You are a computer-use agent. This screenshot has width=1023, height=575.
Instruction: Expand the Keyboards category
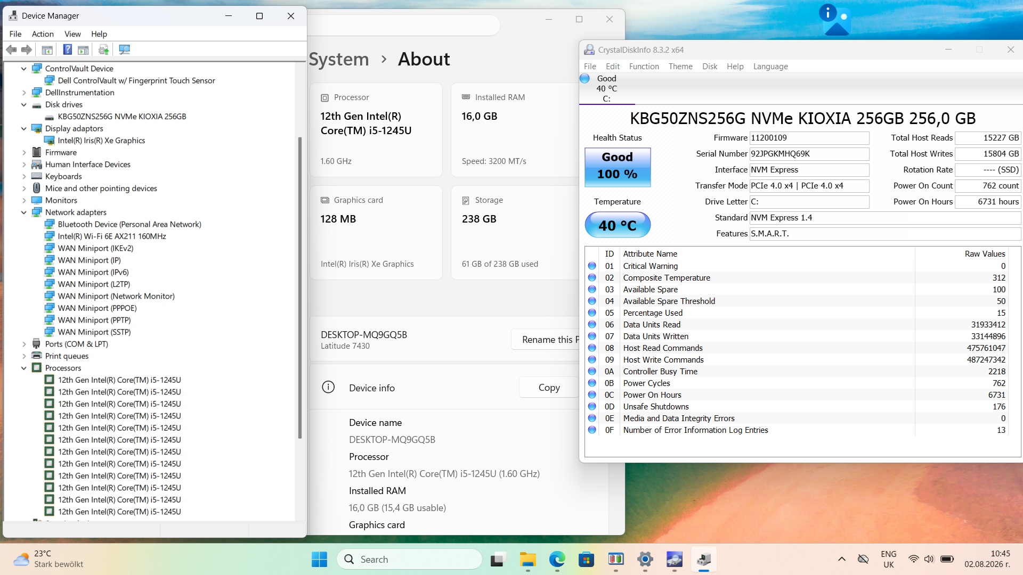click(x=23, y=177)
